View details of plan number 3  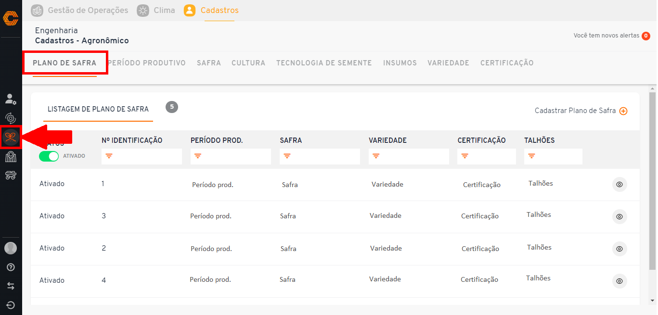click(619, 216)
